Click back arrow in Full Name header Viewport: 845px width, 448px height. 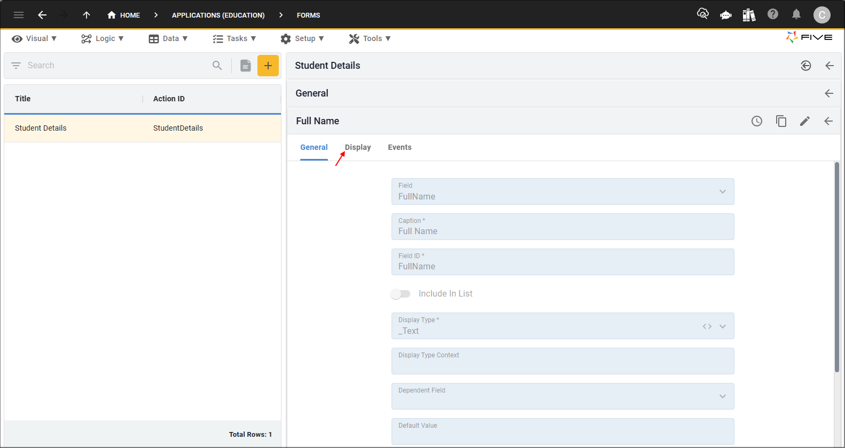tap(828, 121)
